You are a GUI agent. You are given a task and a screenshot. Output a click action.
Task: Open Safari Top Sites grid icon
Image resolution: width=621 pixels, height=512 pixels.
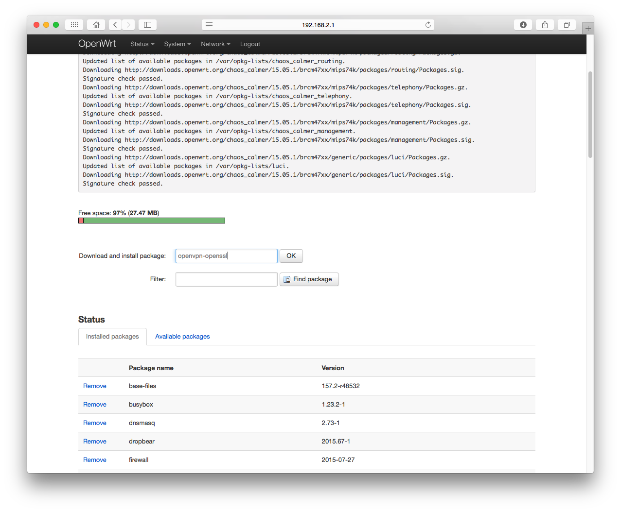point(74,25)
